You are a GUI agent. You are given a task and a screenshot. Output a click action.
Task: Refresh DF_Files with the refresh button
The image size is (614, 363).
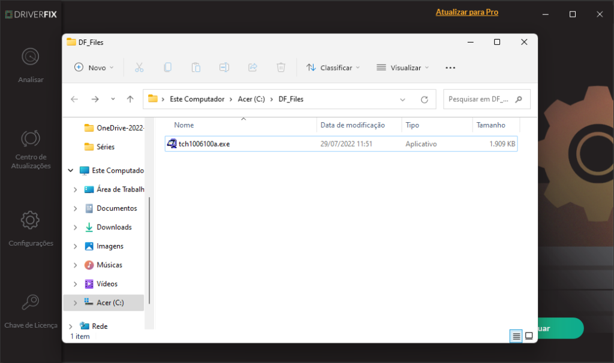[424, 99]
